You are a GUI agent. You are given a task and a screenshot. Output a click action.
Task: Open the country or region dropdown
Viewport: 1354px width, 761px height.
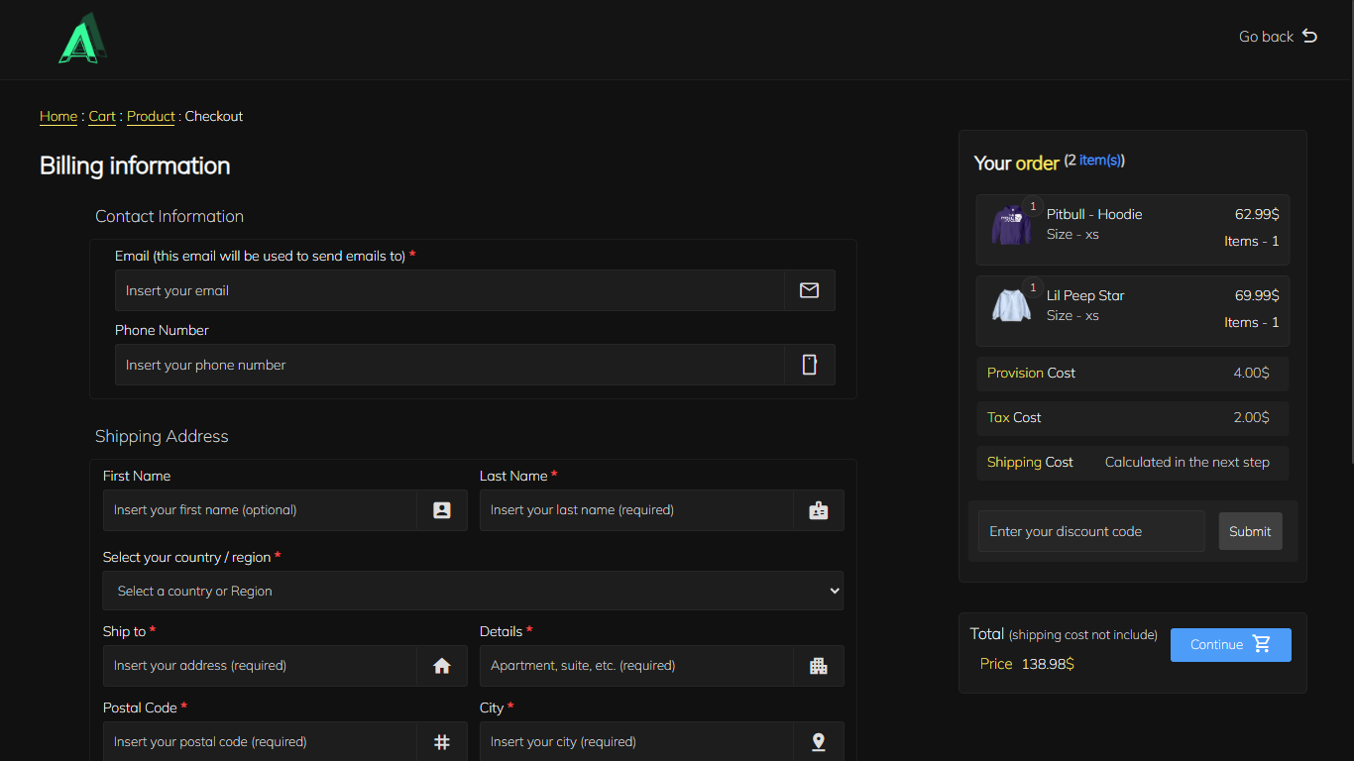[x=473, y=591]
